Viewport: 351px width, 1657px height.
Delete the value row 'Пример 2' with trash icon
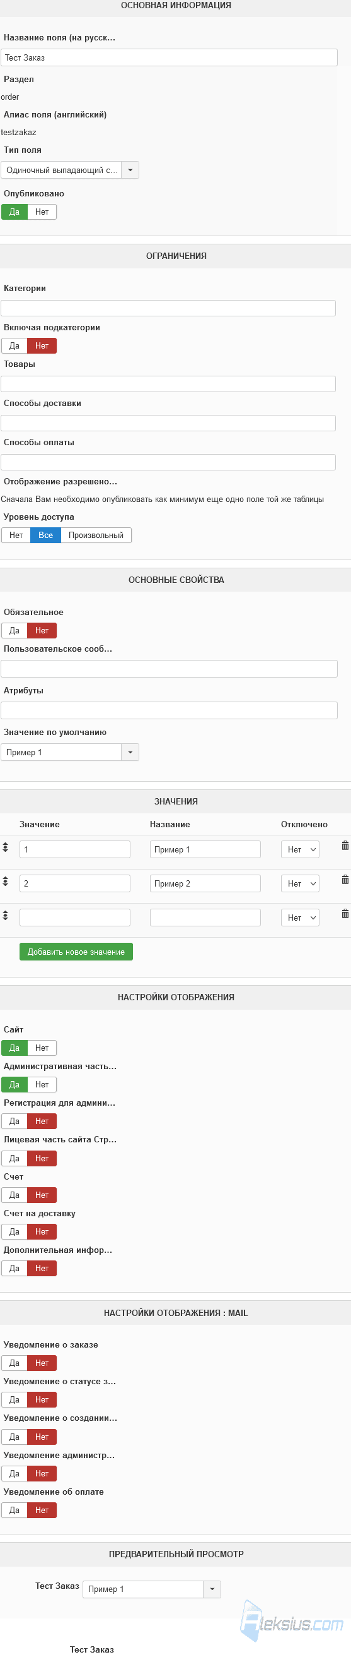tap(345, 879)
